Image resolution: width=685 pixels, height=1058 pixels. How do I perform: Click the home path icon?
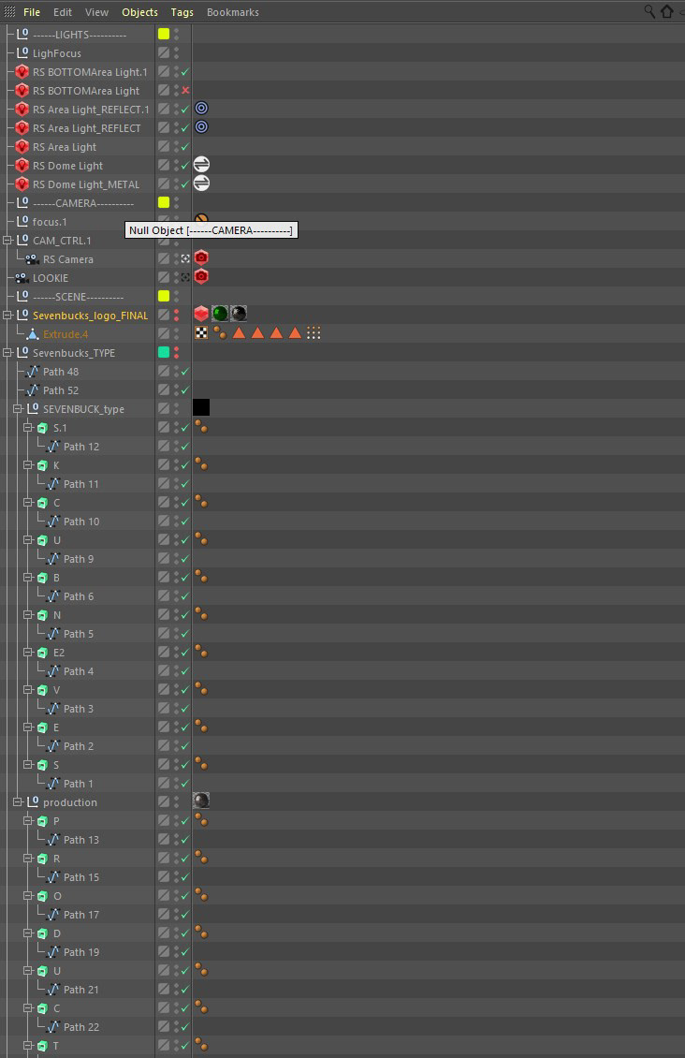tap(667, 11)
